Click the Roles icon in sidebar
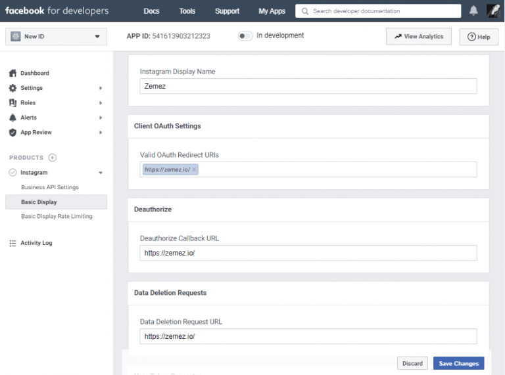 tap(12, 102)
